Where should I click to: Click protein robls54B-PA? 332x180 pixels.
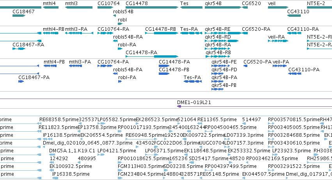(128, 70)
